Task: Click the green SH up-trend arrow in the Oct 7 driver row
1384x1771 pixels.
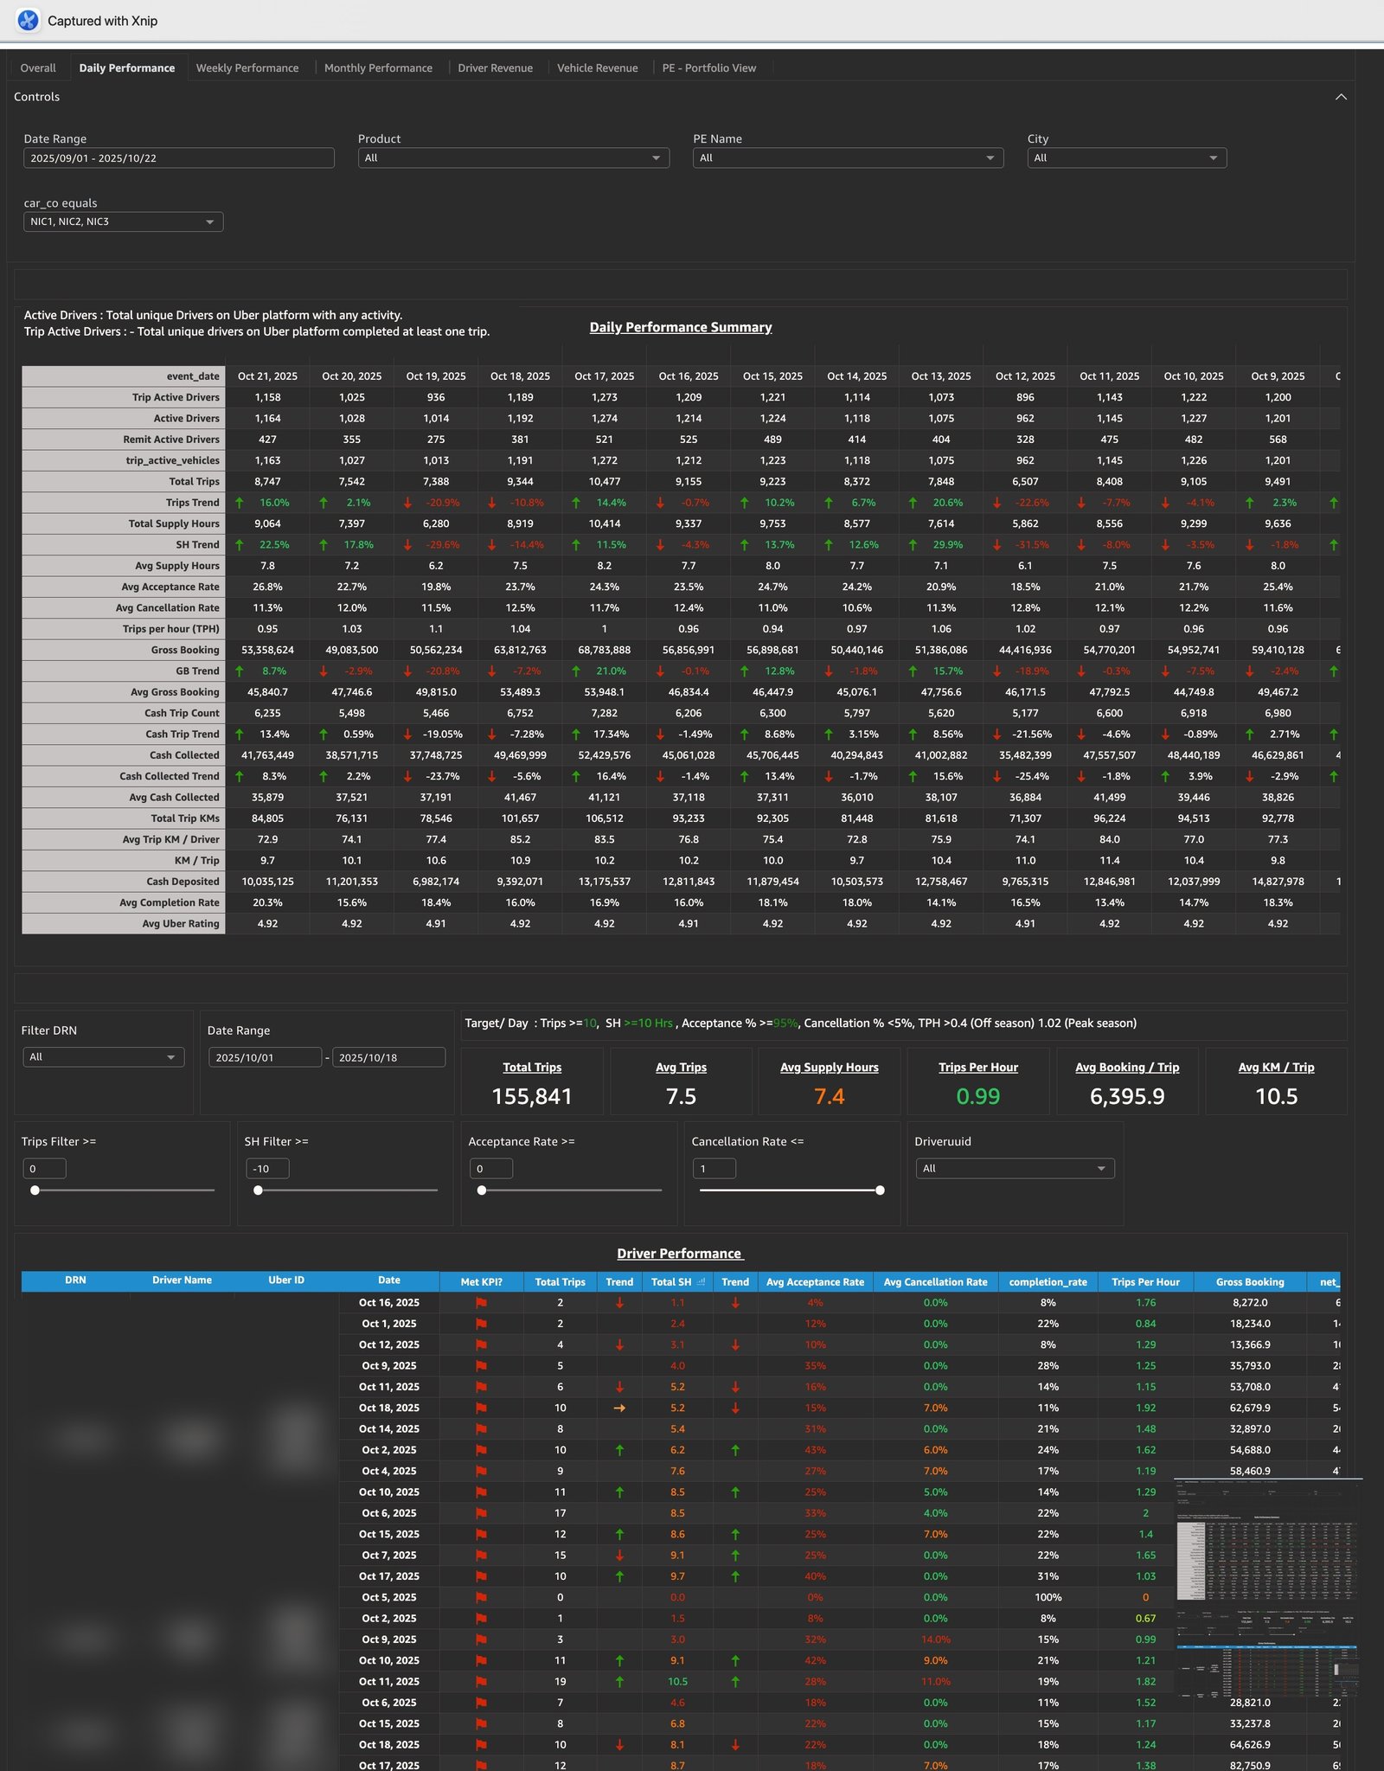Action: click(735, 1556)
